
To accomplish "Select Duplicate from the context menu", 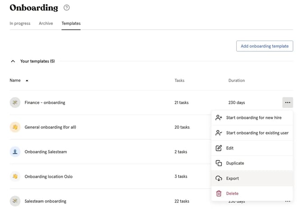I will [252, 163].
